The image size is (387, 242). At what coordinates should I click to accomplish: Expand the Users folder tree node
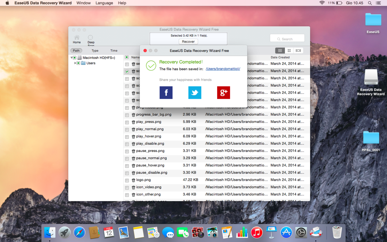pyautogui.click(x=75, y=63)
